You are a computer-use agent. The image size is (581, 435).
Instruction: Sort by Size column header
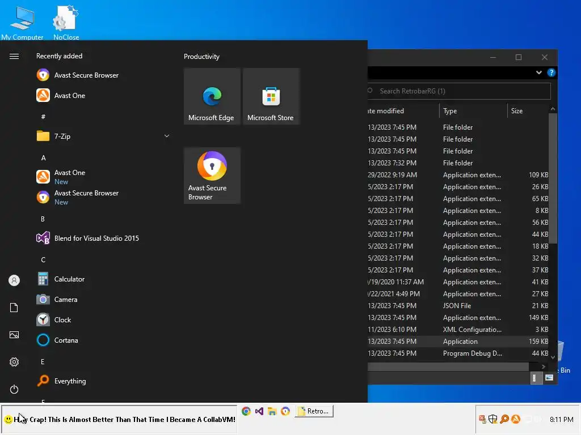[528, 111]
